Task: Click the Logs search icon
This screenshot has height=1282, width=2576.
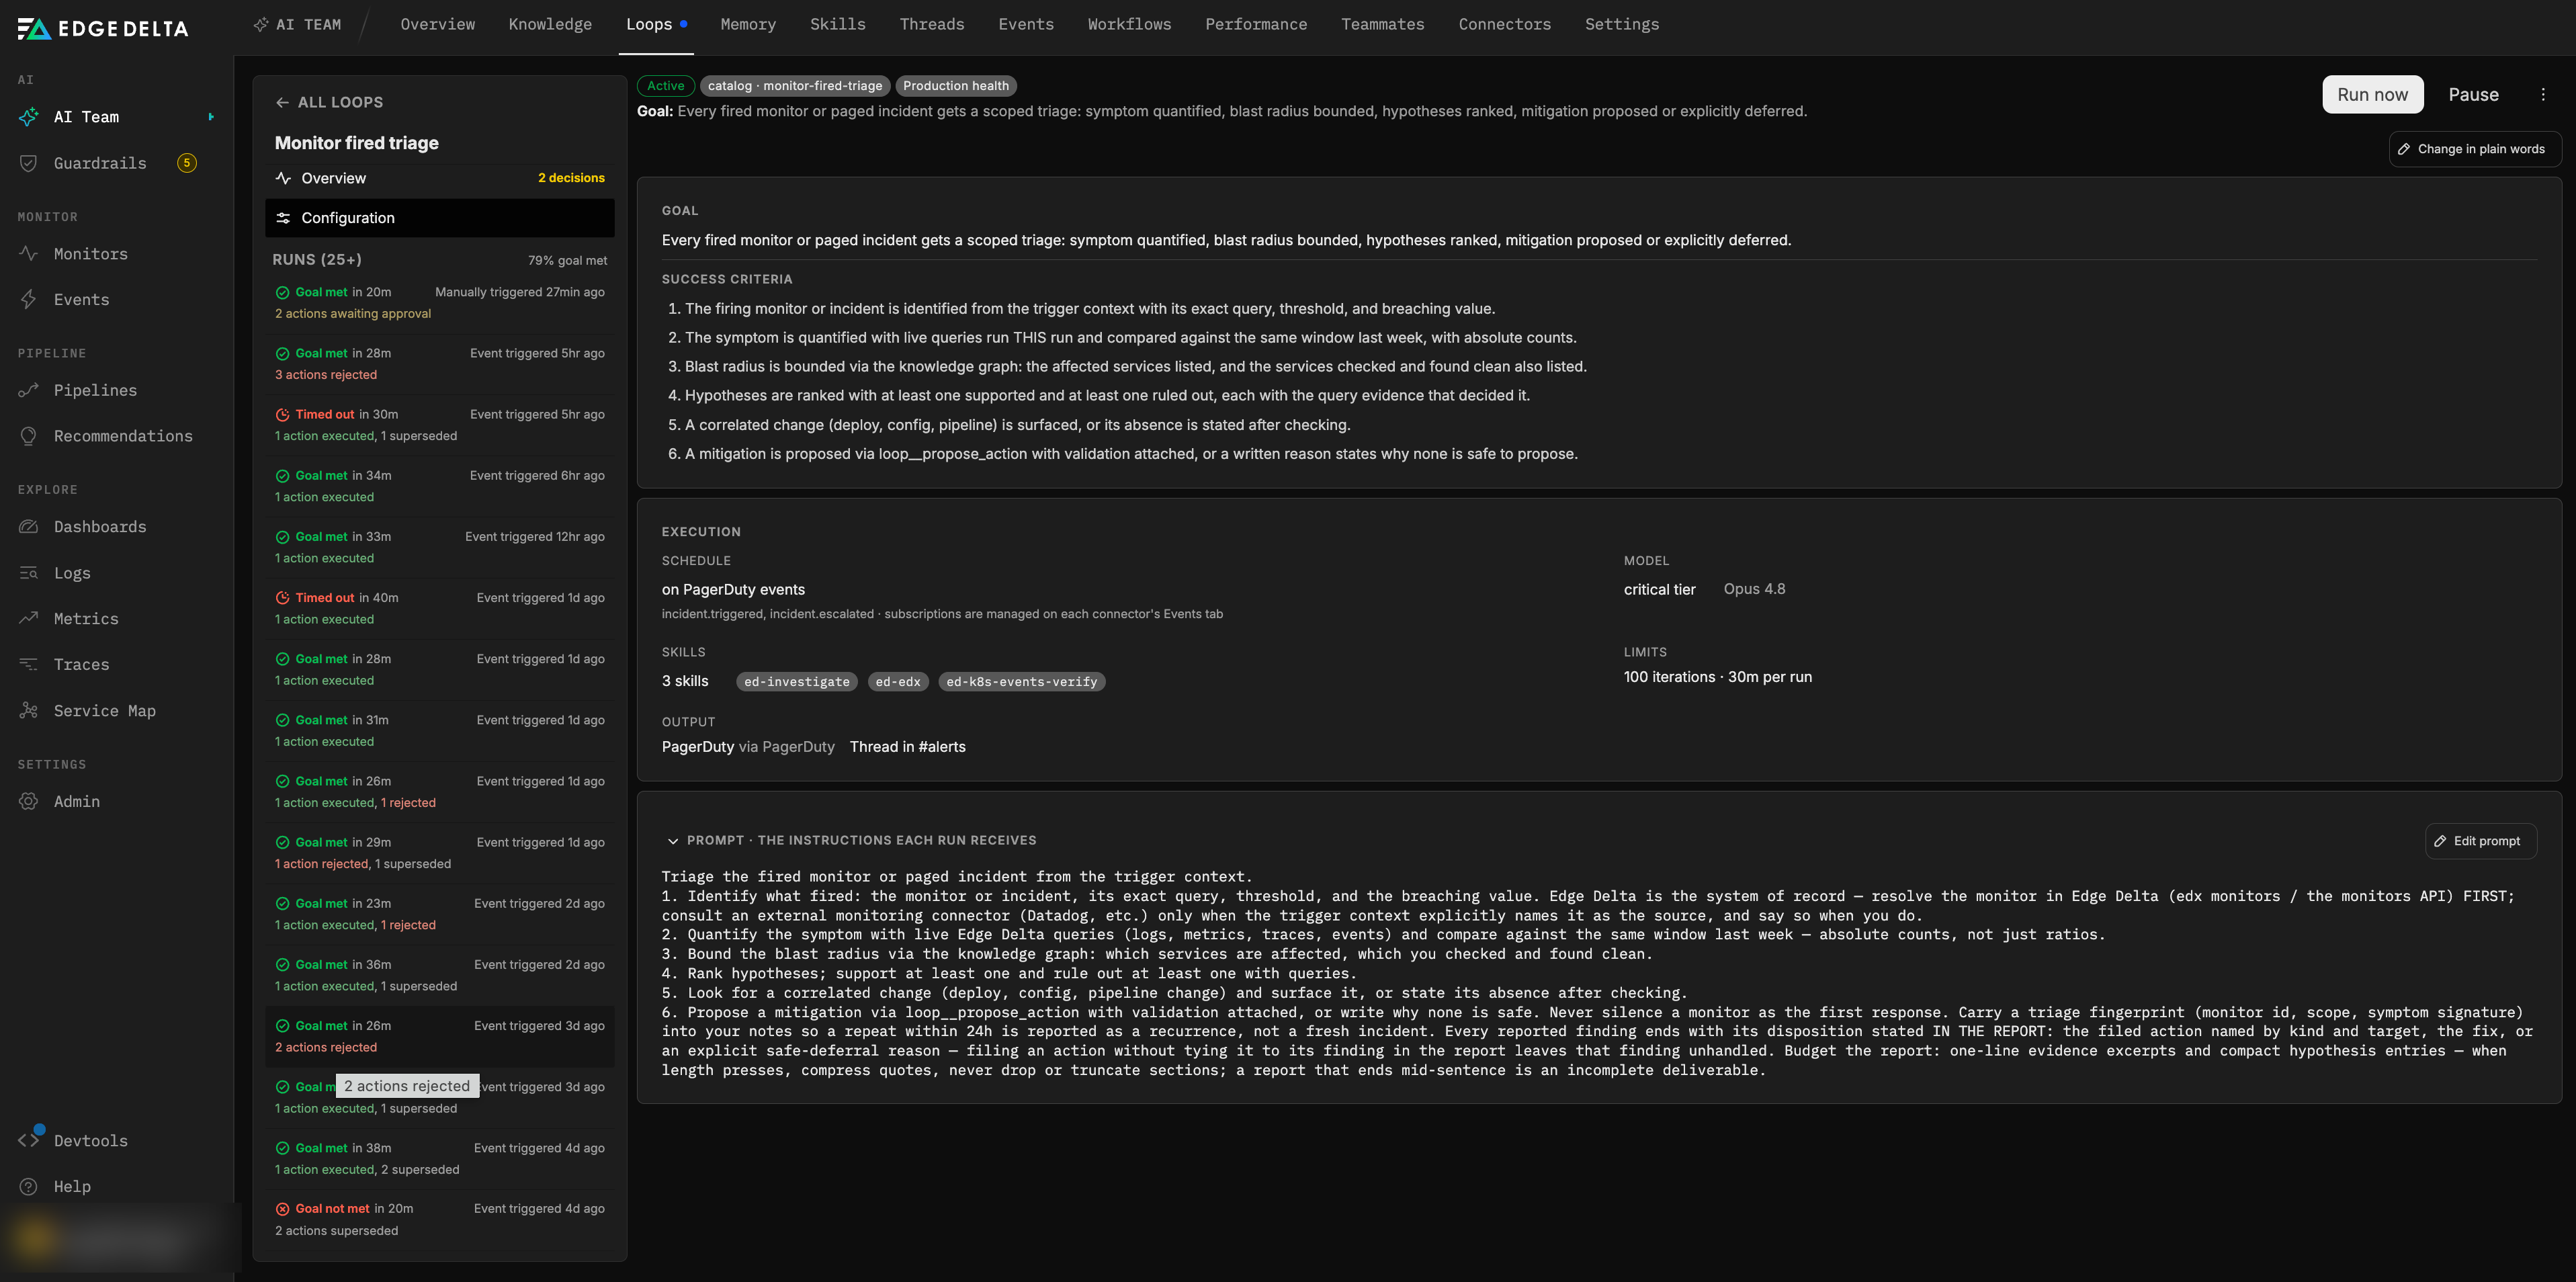Action: tap(29, 573)
